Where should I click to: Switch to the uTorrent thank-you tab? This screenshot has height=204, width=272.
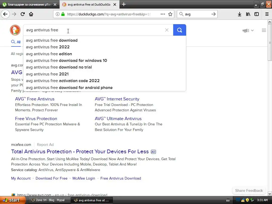tap(30, 5)
